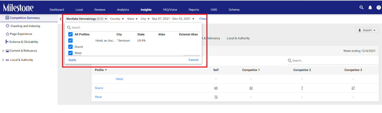Click Competitor 3 score 27

tap(353, 88)
